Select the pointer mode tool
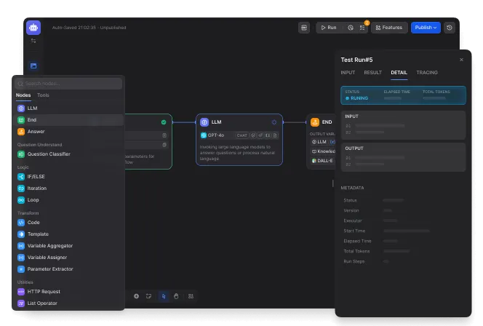 163,296
